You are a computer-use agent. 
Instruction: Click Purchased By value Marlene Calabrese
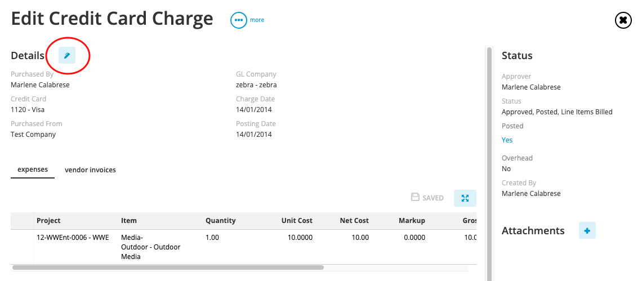[x=40, y=85]
